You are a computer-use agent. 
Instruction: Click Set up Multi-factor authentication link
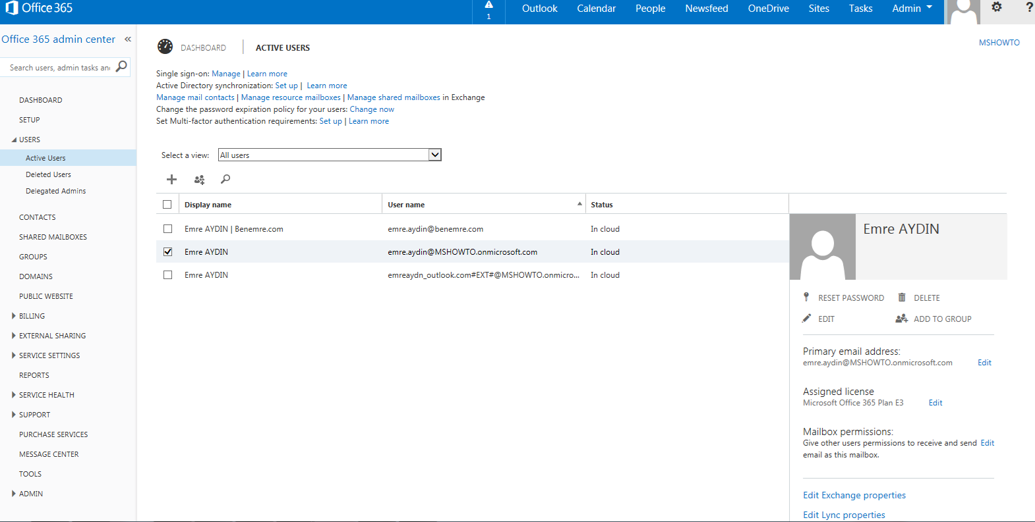(x=331, y=121)
